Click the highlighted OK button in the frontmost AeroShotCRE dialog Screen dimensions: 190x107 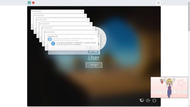coord(93,52)
